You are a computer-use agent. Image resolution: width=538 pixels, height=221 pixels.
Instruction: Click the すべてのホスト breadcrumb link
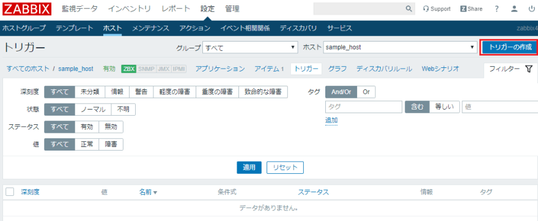28,69
